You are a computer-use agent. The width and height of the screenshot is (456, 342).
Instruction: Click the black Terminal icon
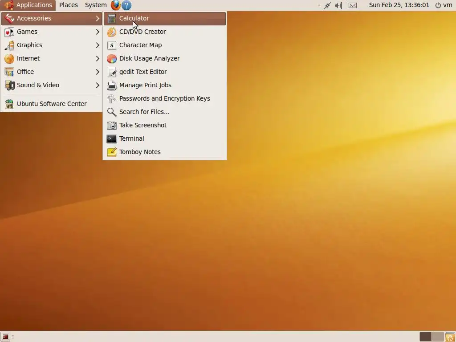pos(112,139)
